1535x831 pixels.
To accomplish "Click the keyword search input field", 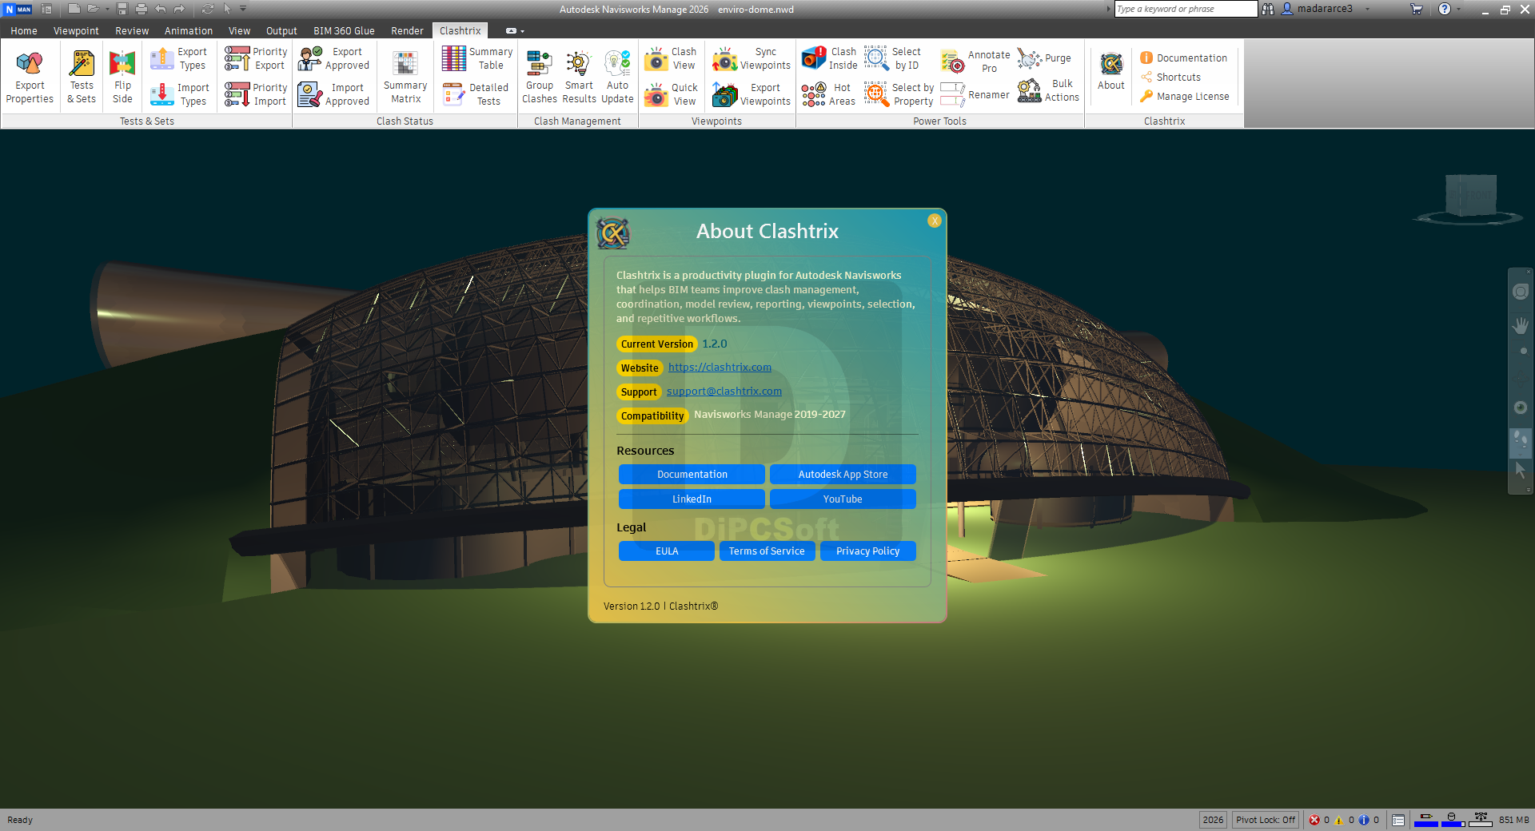I will 1186,9.
